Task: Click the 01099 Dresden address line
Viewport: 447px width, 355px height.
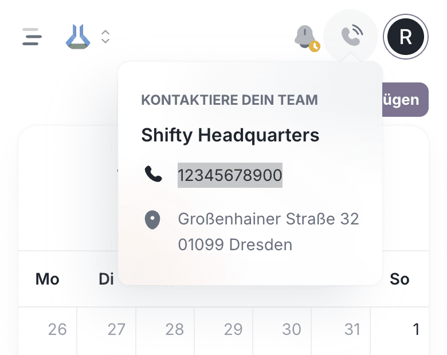Action: coord(235,245)
